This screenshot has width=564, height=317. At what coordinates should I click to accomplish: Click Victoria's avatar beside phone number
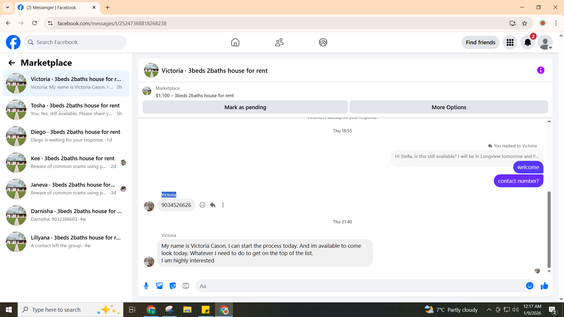149,206
